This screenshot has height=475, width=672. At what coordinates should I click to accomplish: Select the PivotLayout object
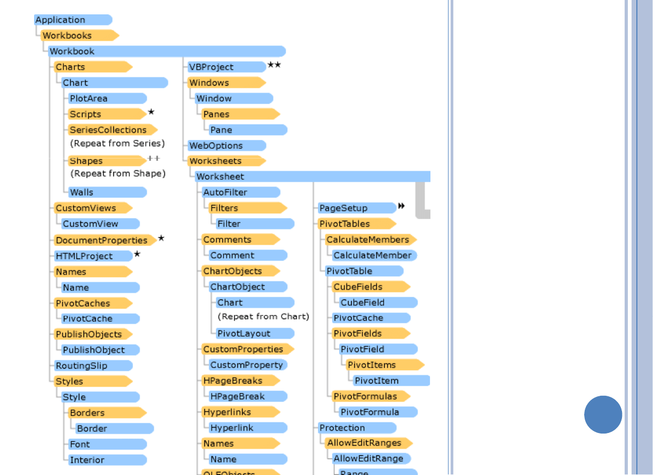(x=255, y=334)
